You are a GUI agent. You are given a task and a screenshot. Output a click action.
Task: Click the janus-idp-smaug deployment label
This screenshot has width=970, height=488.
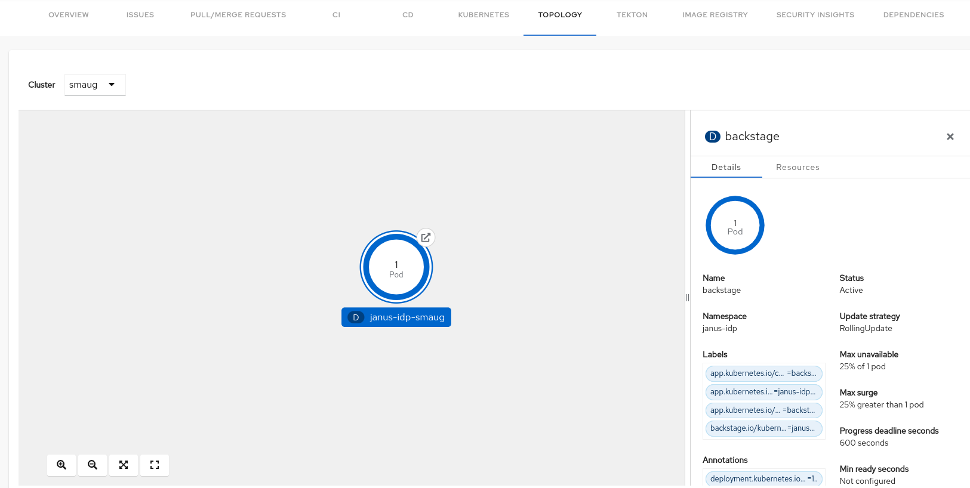(x=396, y=317)
